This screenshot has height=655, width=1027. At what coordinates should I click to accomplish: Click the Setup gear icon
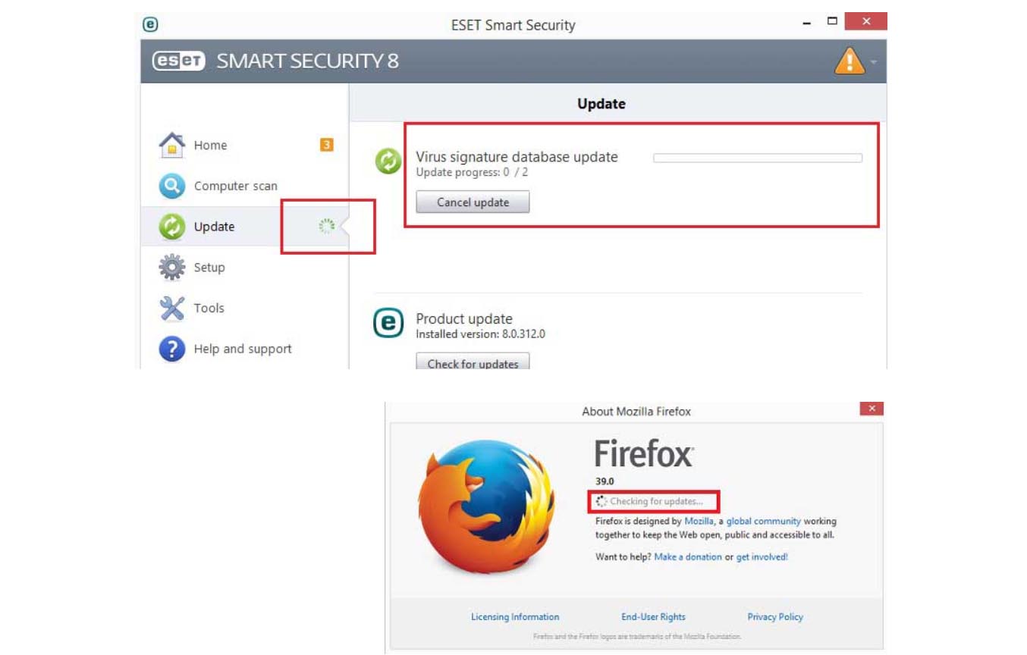click(x=172, y=268)
